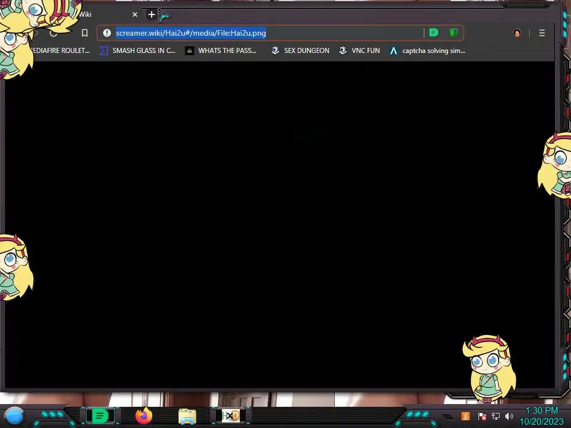571x428 pixels.
Task: Open the captcha solving sim... bookmark
Action: pos(428,51)
